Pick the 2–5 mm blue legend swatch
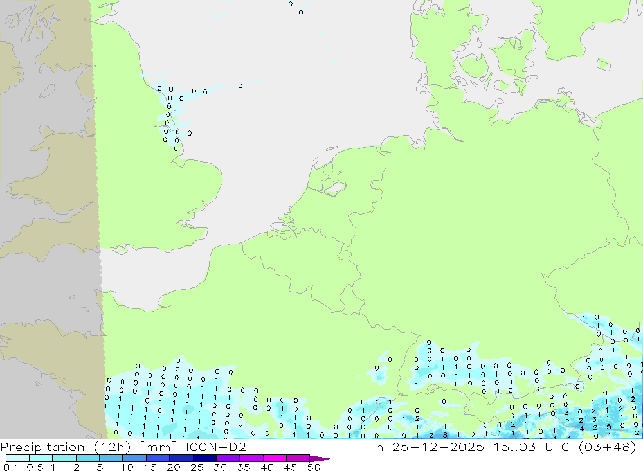This screenshot has height=471, width=643. pyautogui.click(x=87, y=458)
